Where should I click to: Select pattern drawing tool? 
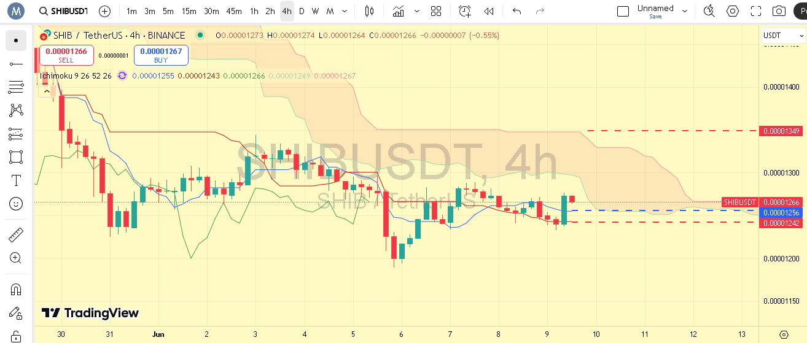coord(16,110)
